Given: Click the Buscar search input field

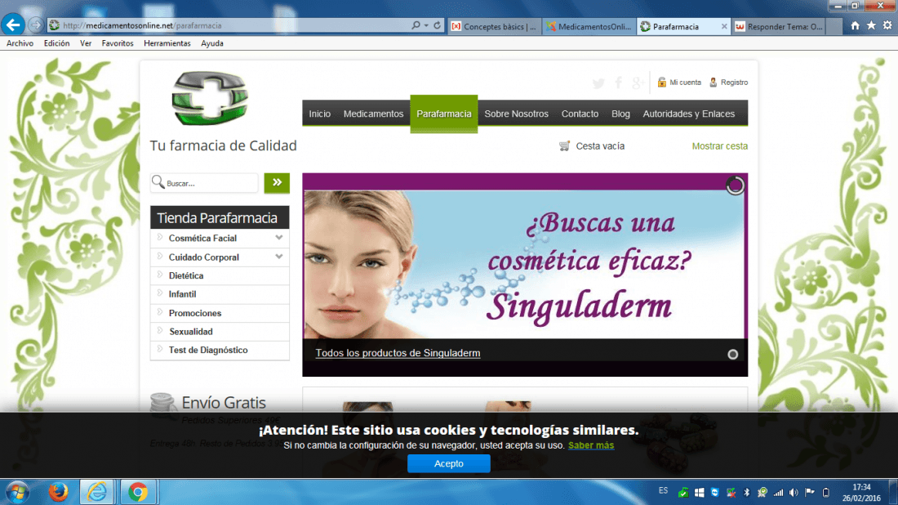Looking at the screenshot, I should pos(205,183).
